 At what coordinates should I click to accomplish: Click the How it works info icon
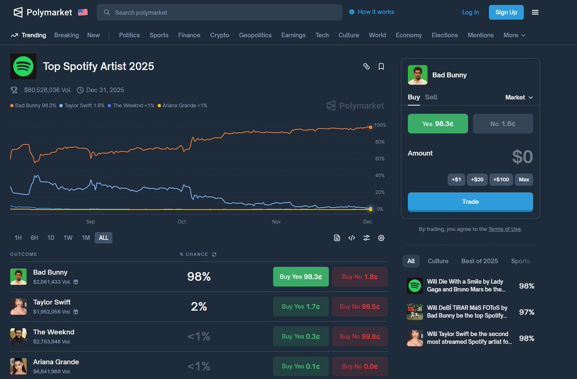351,12
